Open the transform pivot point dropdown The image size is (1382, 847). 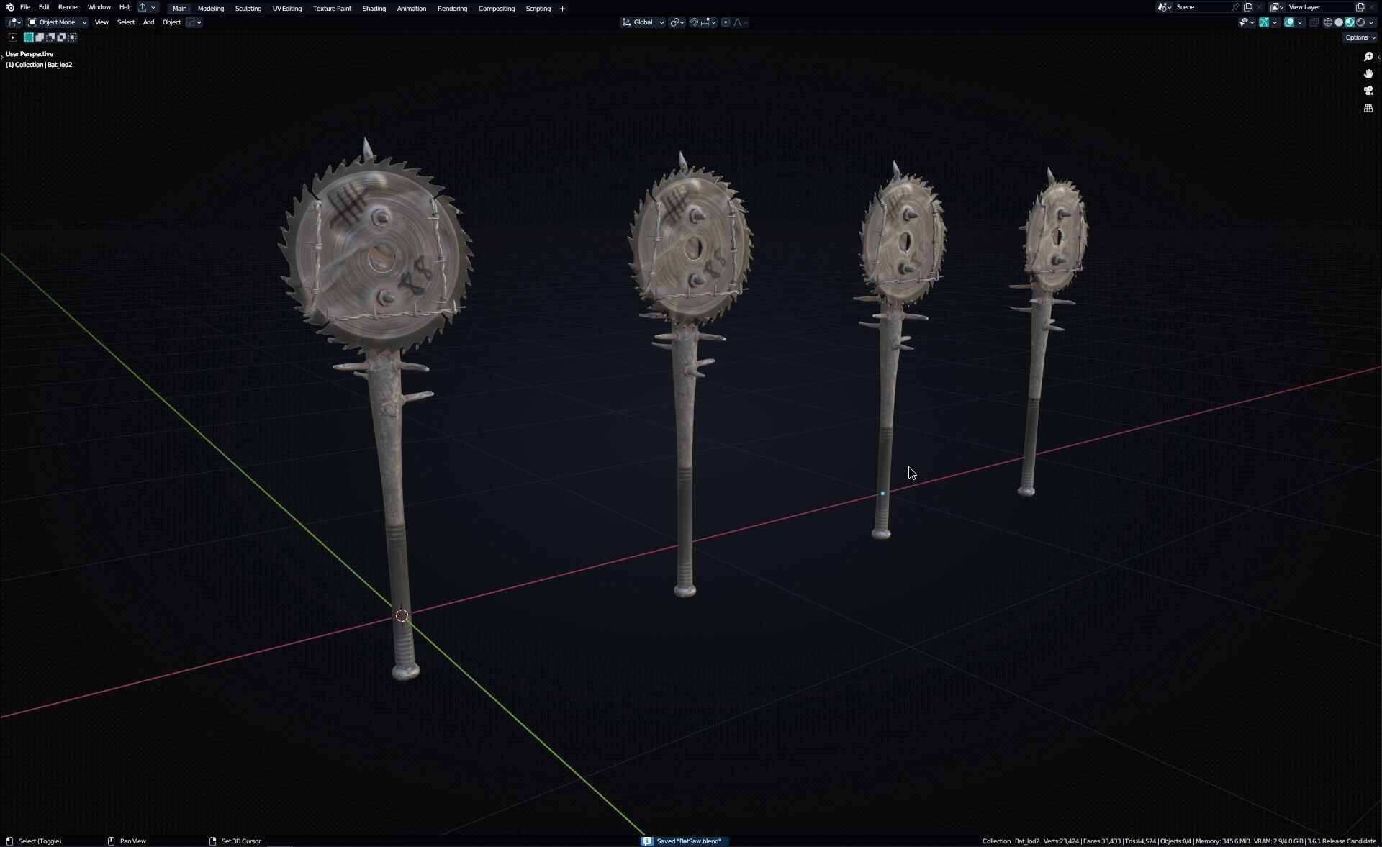(x=677, y=22)
